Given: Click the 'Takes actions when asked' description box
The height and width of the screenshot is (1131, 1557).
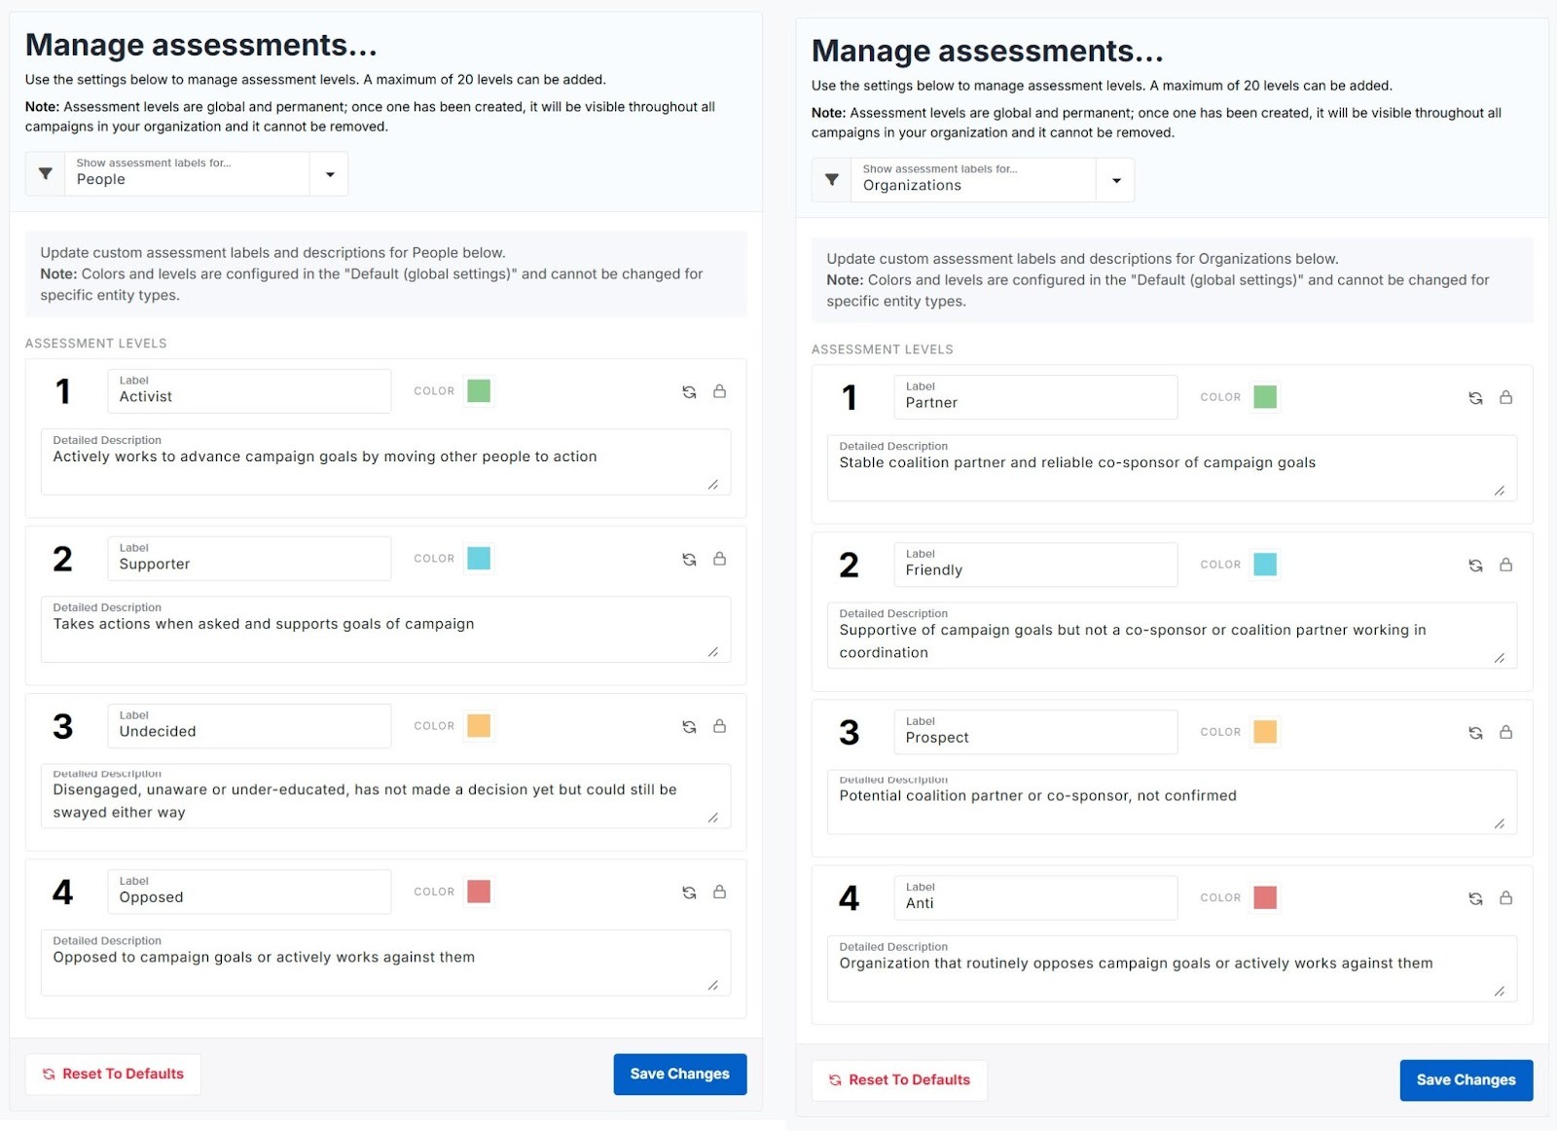Looking at the screenshot, I should 385,630.
